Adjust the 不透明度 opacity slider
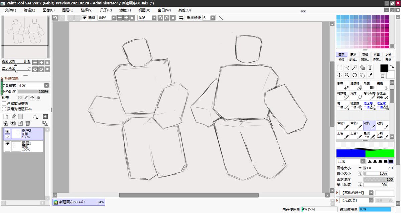This screenshot has width=401, height=213. (x=33, y=91)
